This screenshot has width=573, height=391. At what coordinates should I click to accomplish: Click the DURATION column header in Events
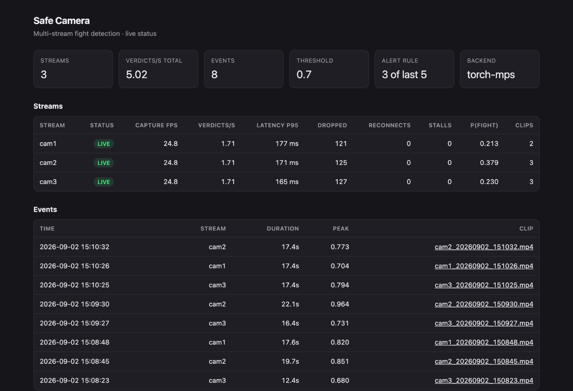(283, 229)
